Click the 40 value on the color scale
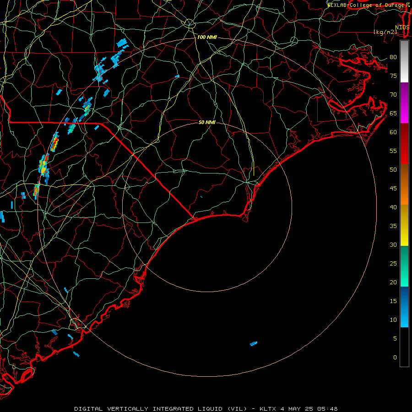 (x=393, y=207)
